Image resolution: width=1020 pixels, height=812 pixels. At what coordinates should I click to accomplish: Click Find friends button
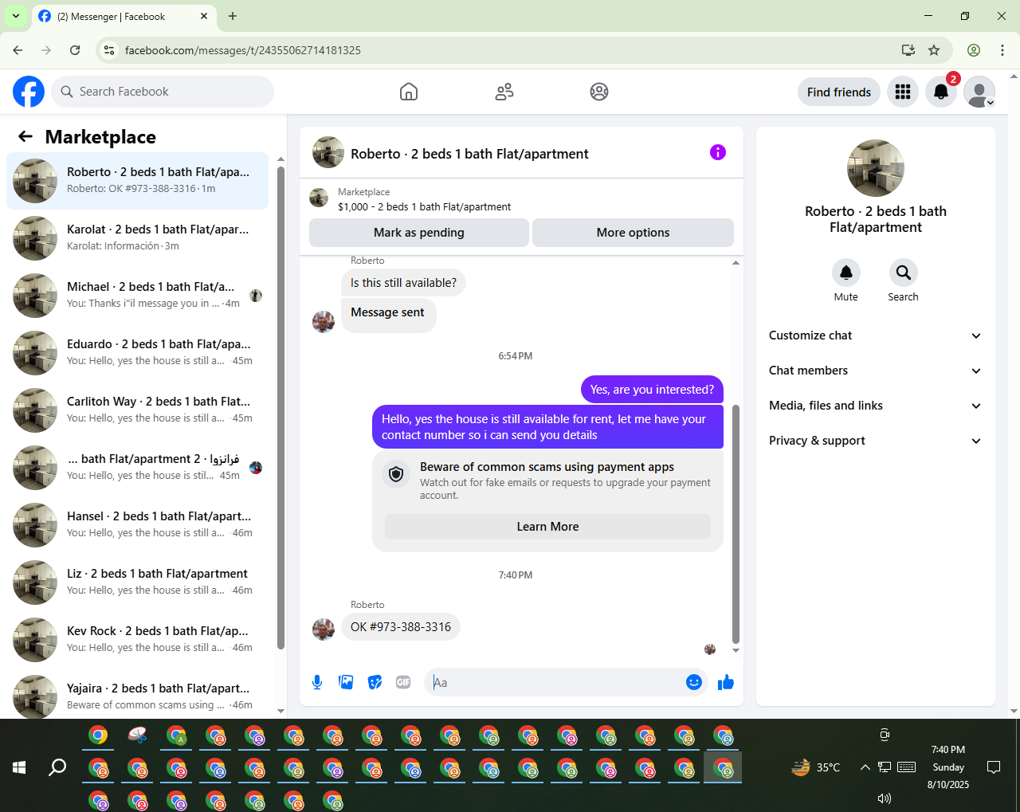tap(839, 92)
